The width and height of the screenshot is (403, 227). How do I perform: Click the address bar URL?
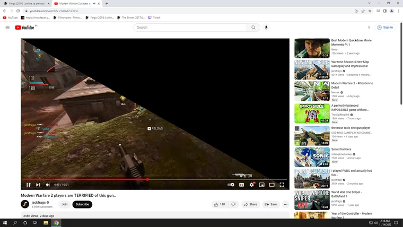(x=54, y=11)
